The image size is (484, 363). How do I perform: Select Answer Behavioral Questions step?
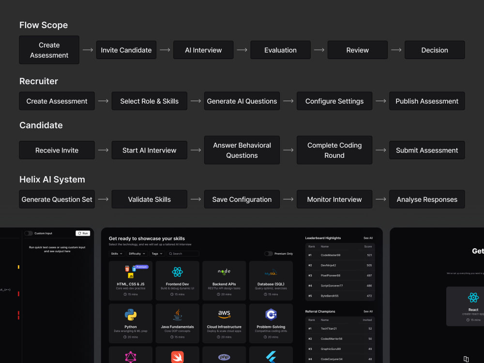(242, 150)
